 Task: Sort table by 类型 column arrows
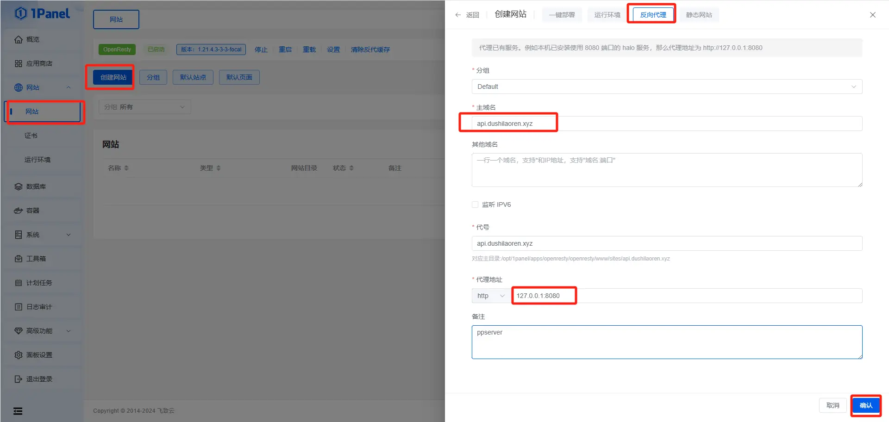[x=219, y=168]
